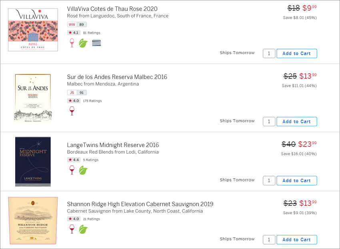Click the red wine glass icon for Sur de los Andes
This screenshot has width=340, height=249.
coord(72,111)
